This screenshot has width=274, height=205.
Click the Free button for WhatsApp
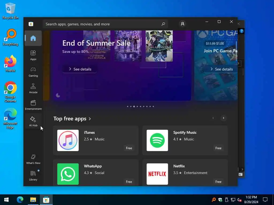[129, 182]
